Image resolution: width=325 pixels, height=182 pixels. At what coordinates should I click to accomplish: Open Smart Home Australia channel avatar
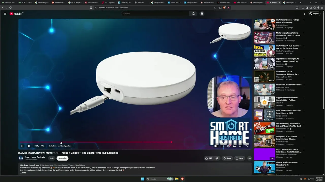coord(21,158)
